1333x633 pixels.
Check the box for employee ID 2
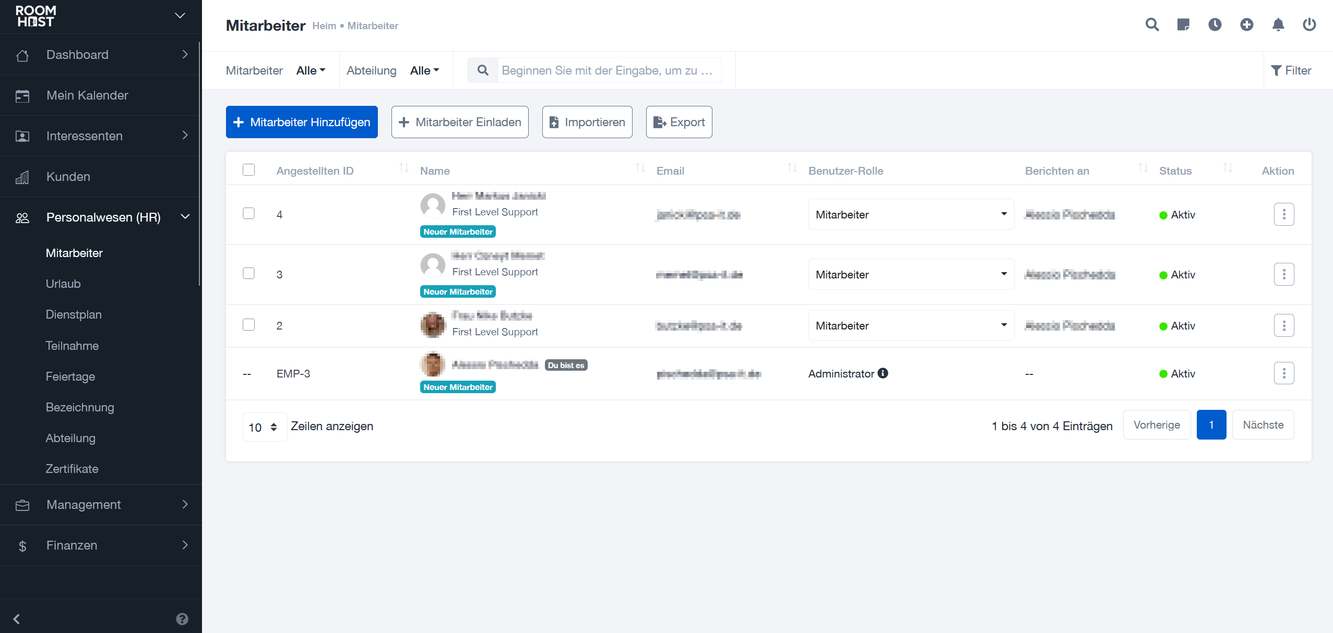click(248, 324)
